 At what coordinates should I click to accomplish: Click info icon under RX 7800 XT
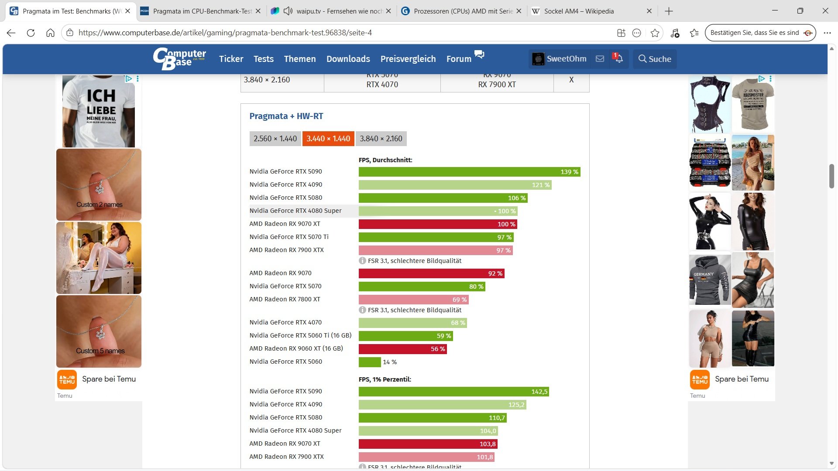pos(362,310)
